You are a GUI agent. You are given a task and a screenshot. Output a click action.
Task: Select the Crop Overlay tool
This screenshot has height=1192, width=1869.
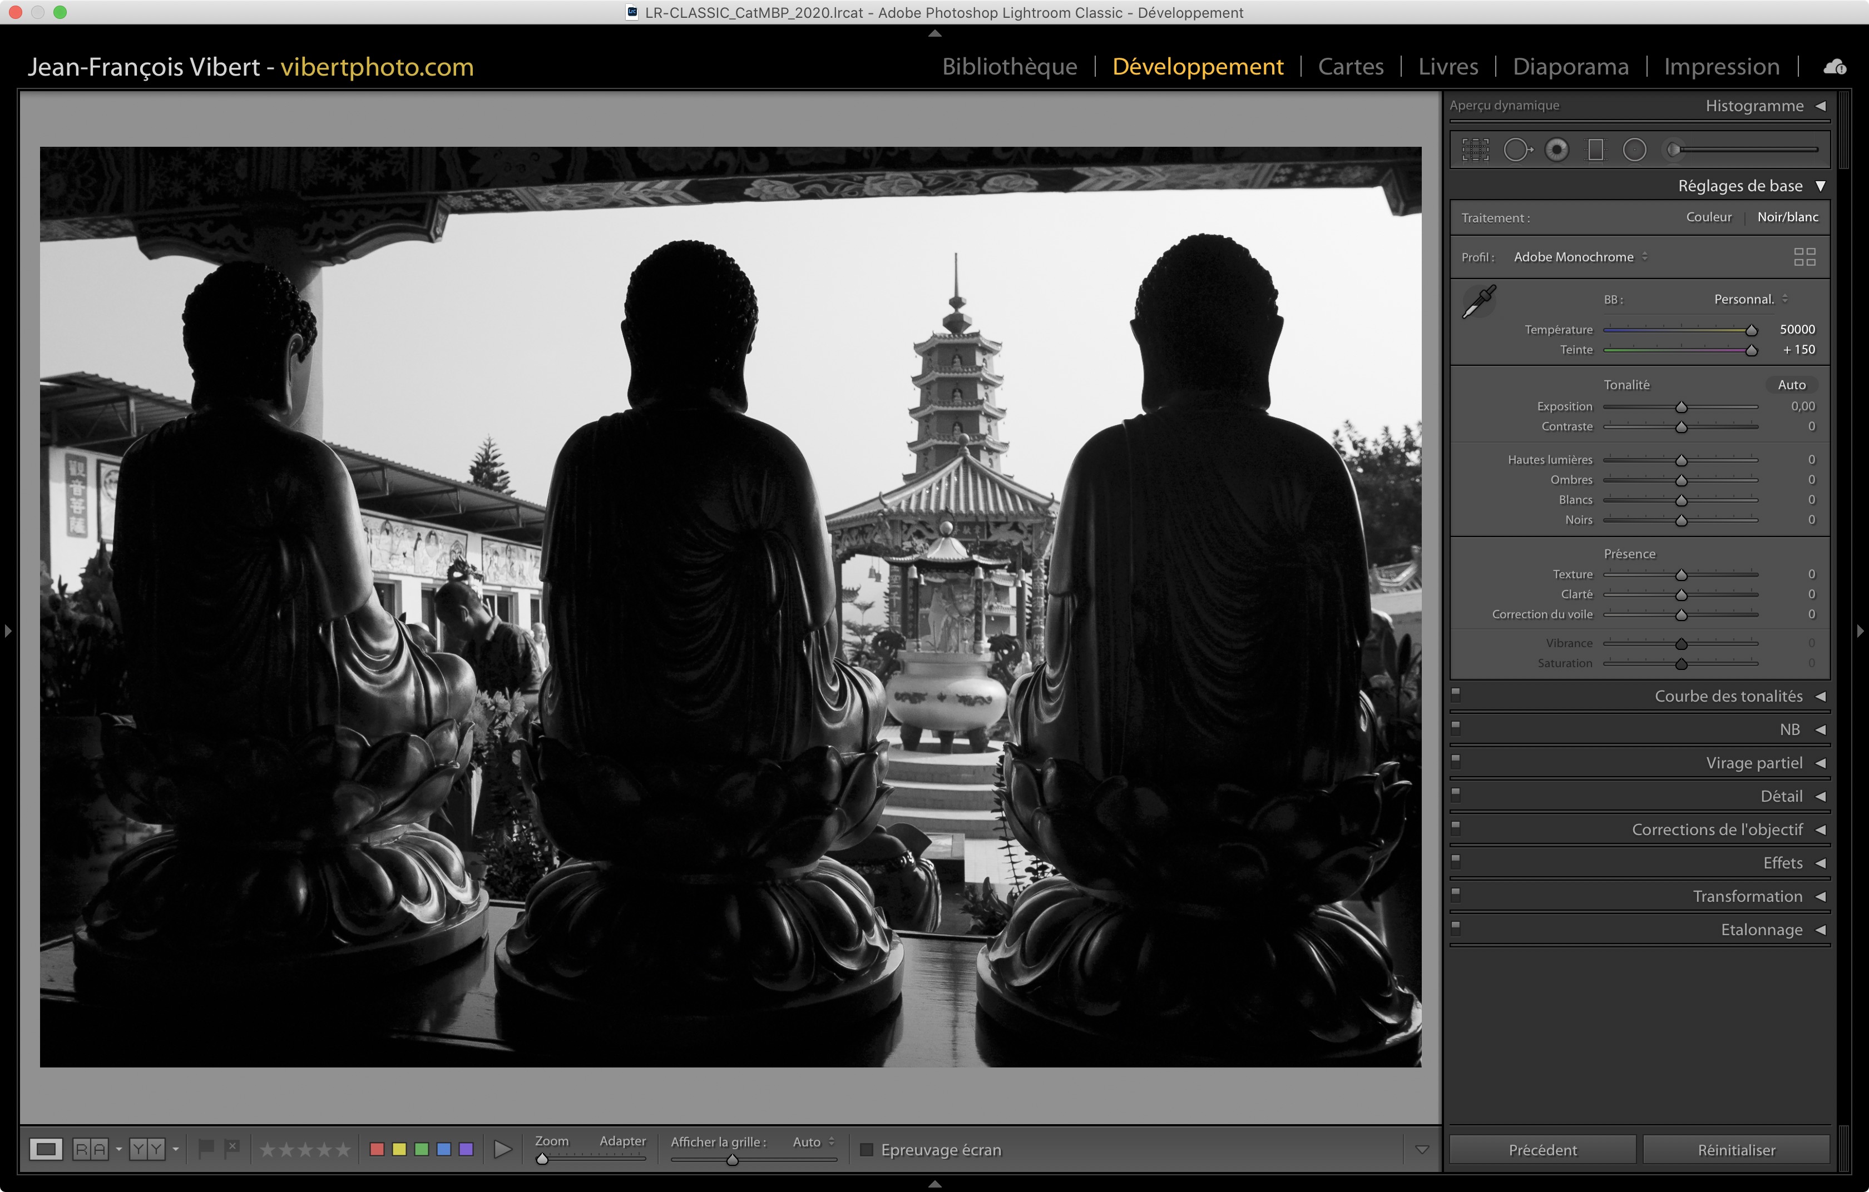tap(1476, 150)
